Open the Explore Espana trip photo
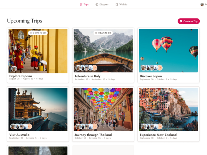207x155 pixels. pyautogui.click(x=38, y=51)
